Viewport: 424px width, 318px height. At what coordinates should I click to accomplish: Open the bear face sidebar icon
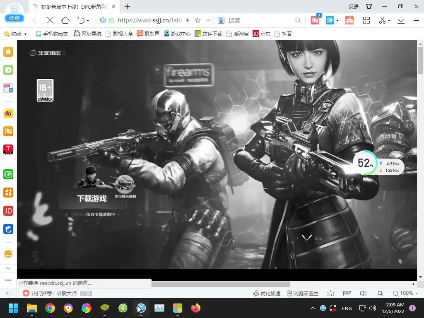pyautogui.click(x=8, y=254)
